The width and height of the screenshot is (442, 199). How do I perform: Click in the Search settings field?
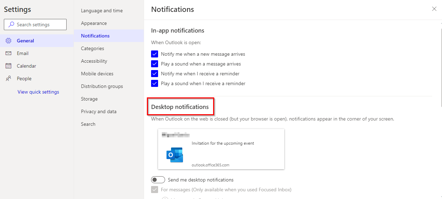pos(35,25)
